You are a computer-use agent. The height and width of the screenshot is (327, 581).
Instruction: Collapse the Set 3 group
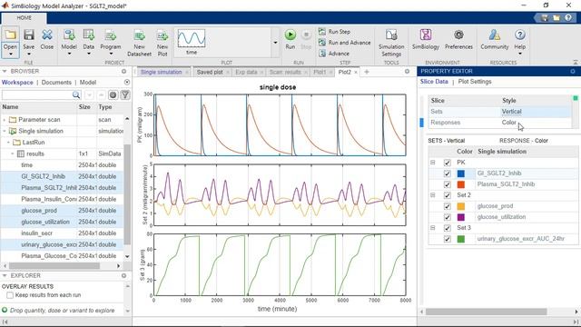(432, 228)
